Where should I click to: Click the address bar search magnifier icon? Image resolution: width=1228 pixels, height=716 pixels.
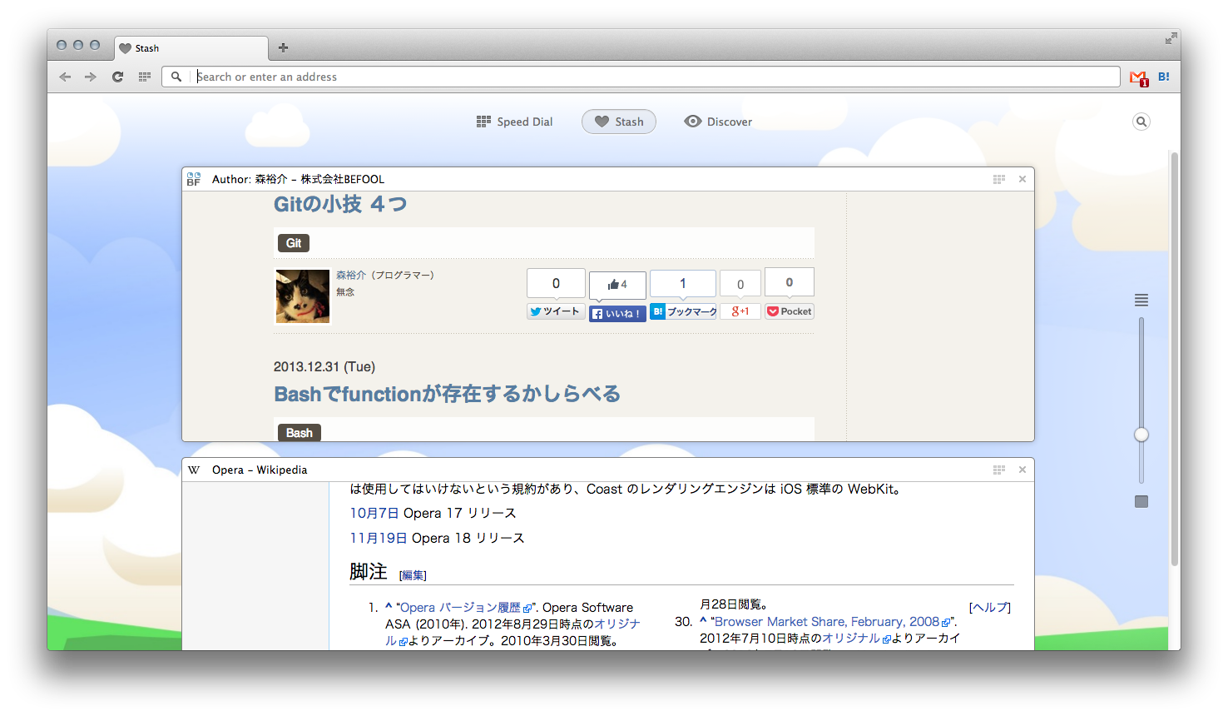[176, 77]
